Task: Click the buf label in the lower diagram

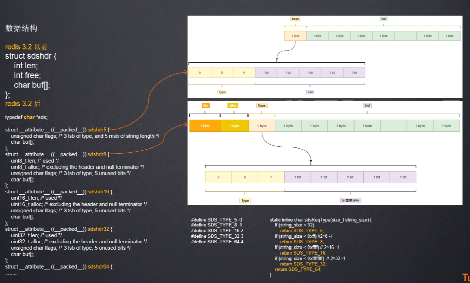Action: (368, 105)
